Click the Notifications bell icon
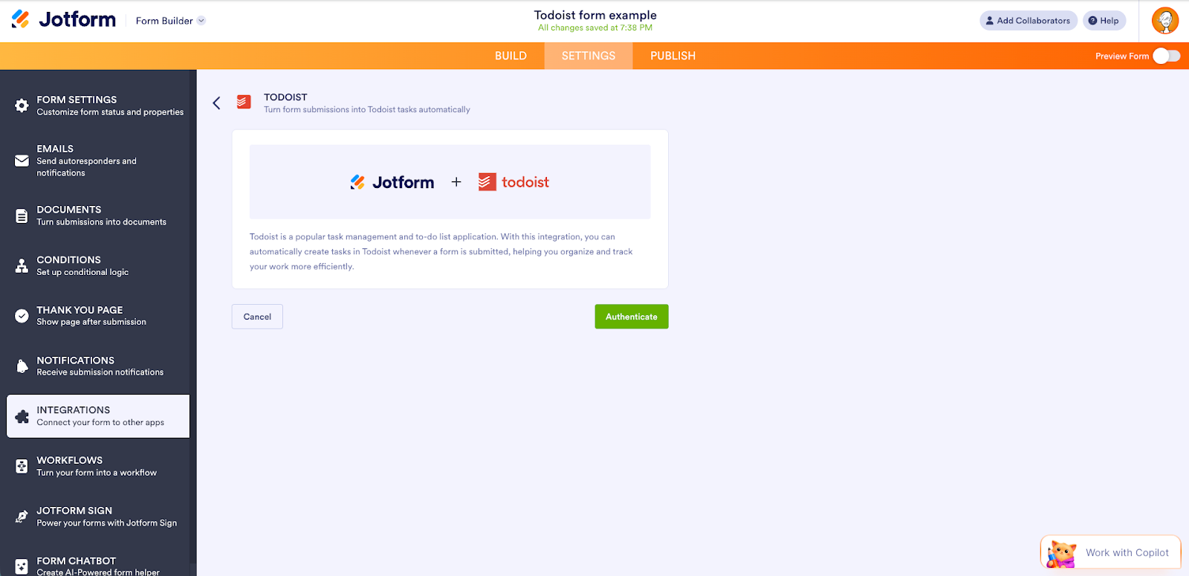 pyautogui.click(x=22, y=366)
